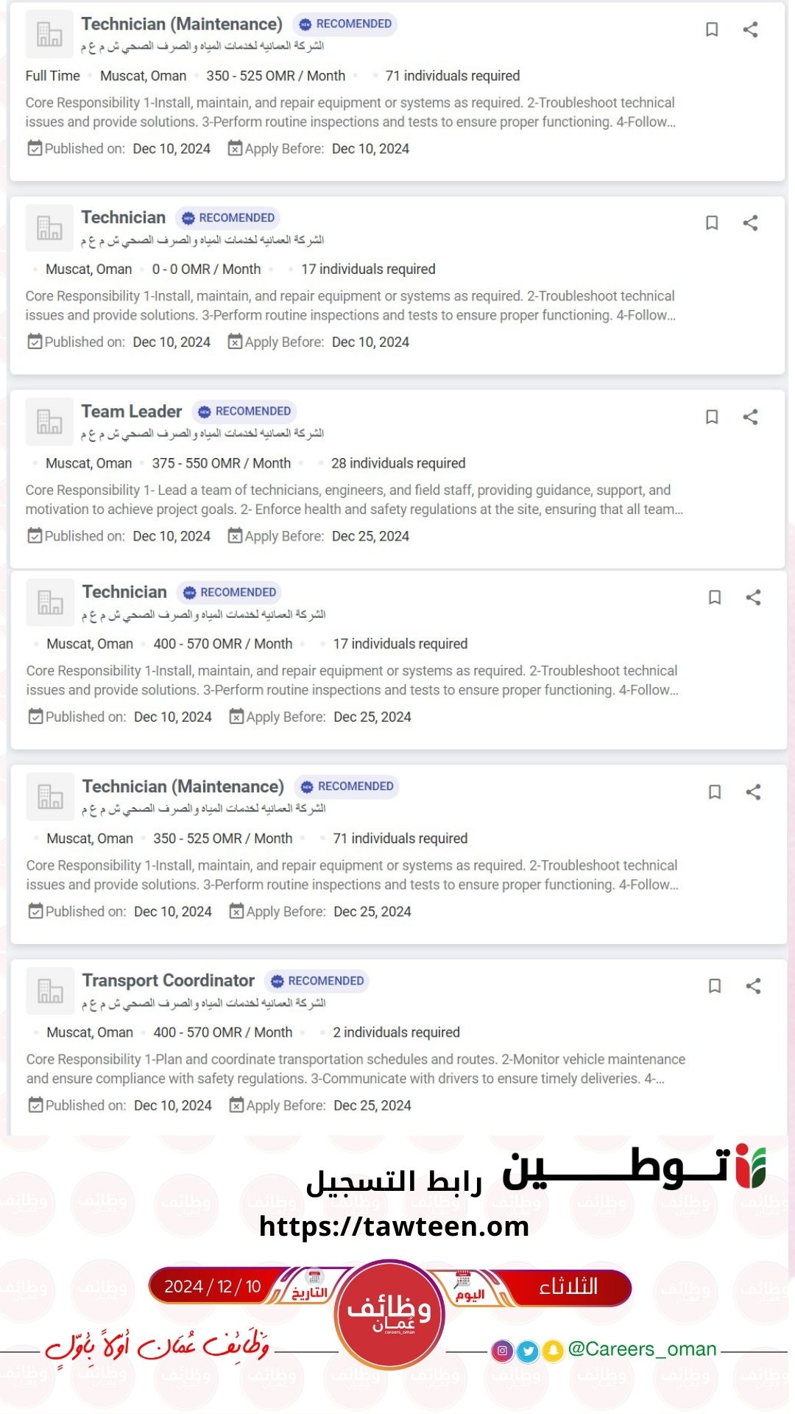
Task: Open the Team Leader job title
Action: pyautogui.click(x=132, y=411)
